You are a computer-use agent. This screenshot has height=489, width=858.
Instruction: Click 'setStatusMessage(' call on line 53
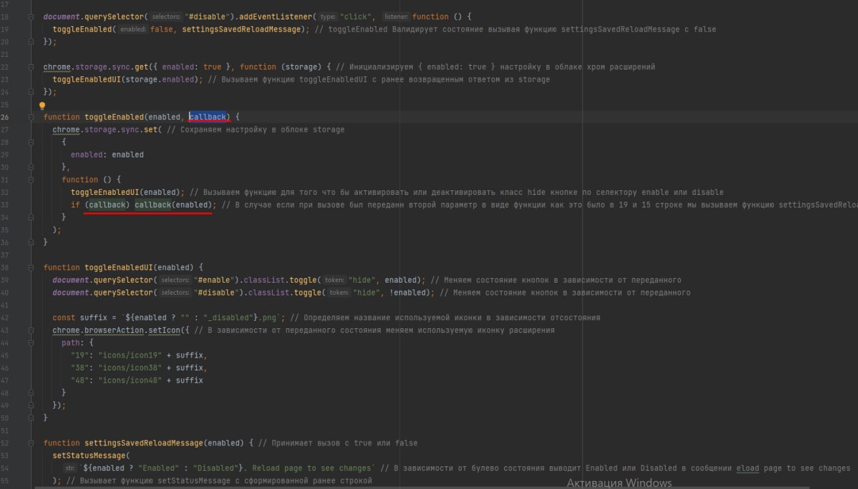pos(91,456)
